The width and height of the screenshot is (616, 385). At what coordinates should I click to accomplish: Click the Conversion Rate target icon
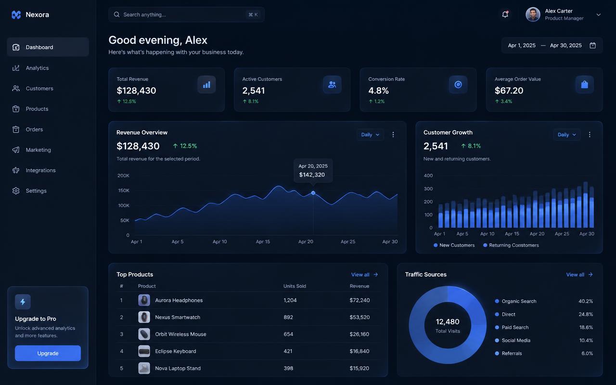[458, 85]
